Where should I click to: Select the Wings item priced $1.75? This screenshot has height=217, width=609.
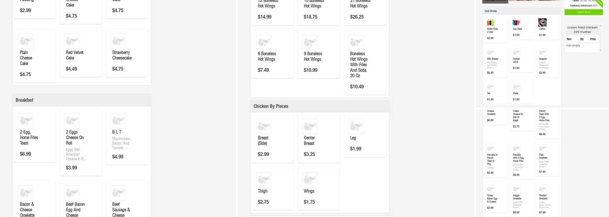click(318, 189)
